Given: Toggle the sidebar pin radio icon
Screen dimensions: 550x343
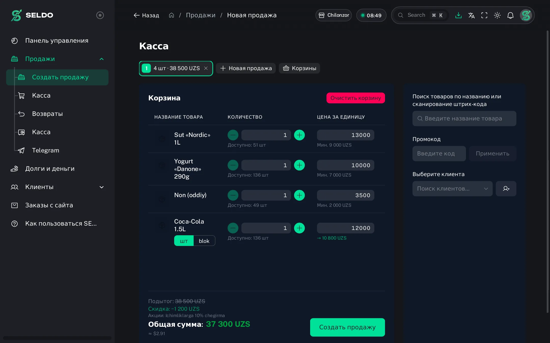Looking at the screenshot, I should (100, 15).
